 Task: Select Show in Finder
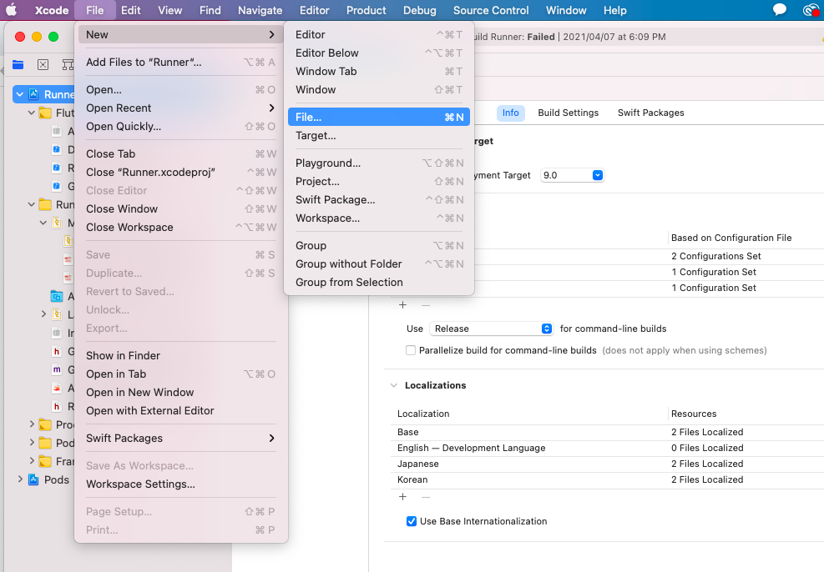pyautogui.click(x=181, y=356)
